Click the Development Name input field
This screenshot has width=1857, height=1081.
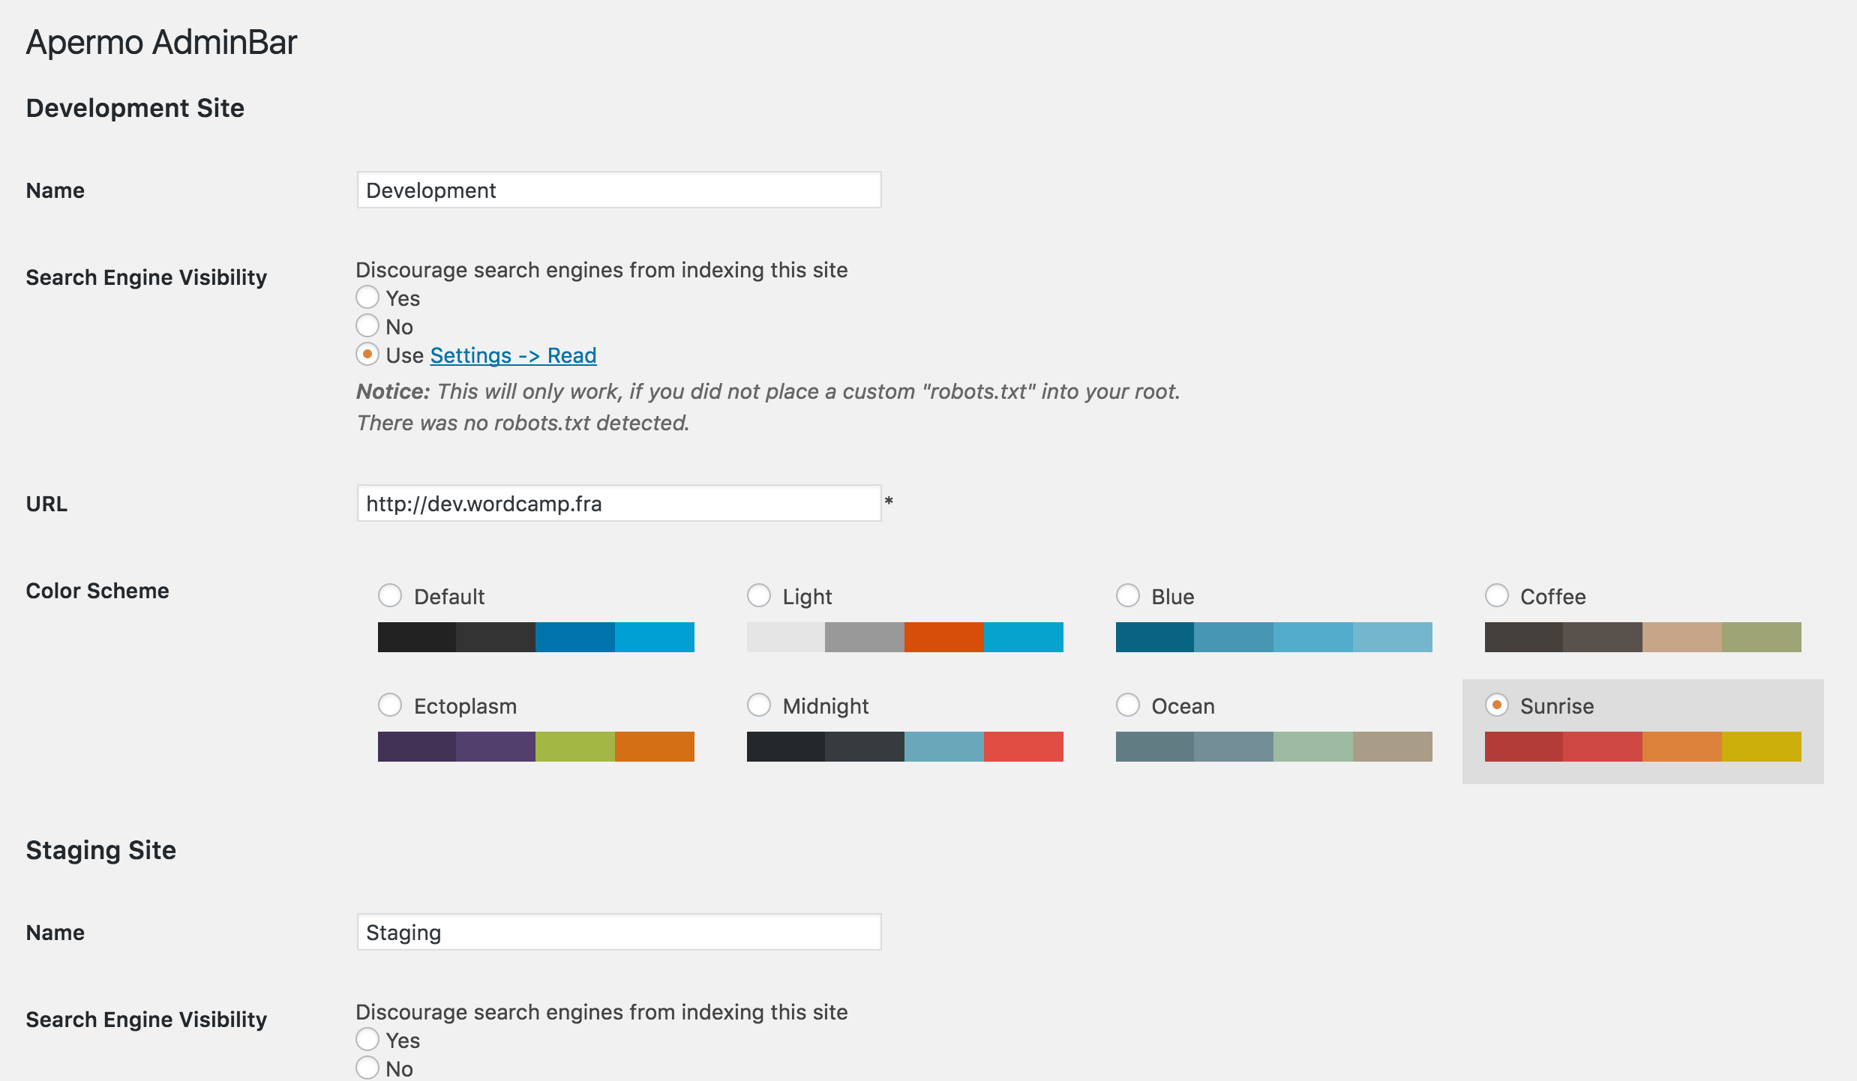[619, 190]
